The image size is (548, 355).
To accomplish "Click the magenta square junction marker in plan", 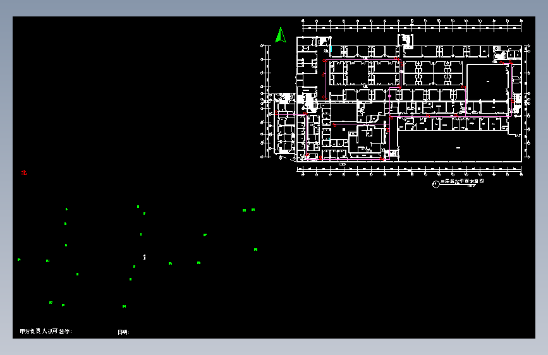I will [x=390, y=96].
